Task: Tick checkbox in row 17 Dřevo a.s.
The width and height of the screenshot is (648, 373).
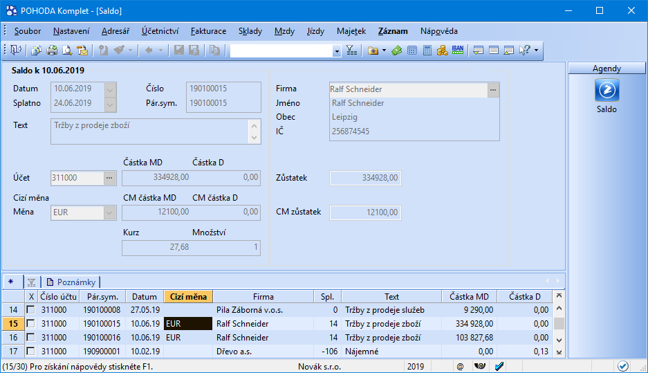Action: 30,351
